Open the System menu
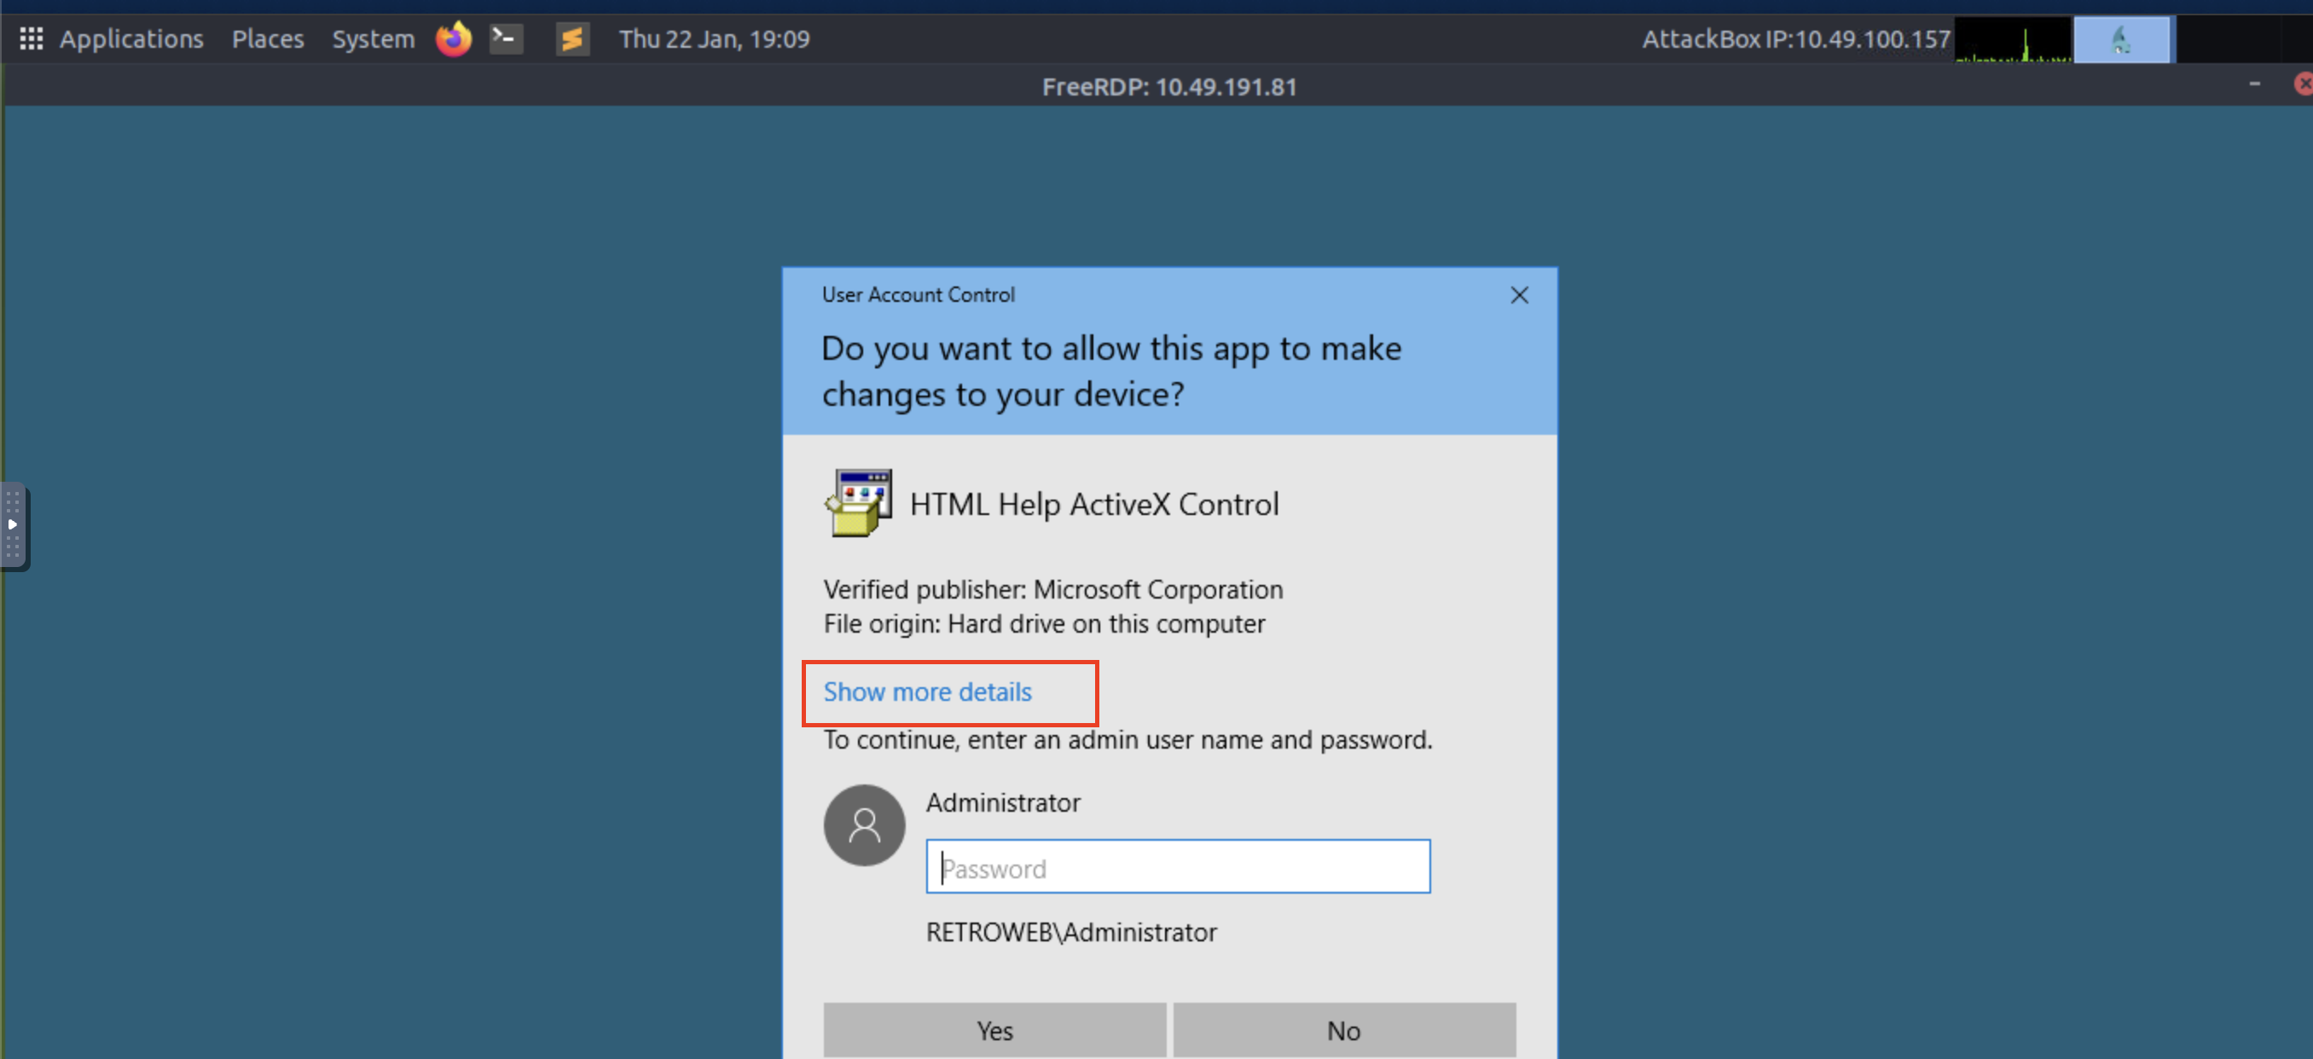This screenshot has width=2313, height=1059. [374, 38]
